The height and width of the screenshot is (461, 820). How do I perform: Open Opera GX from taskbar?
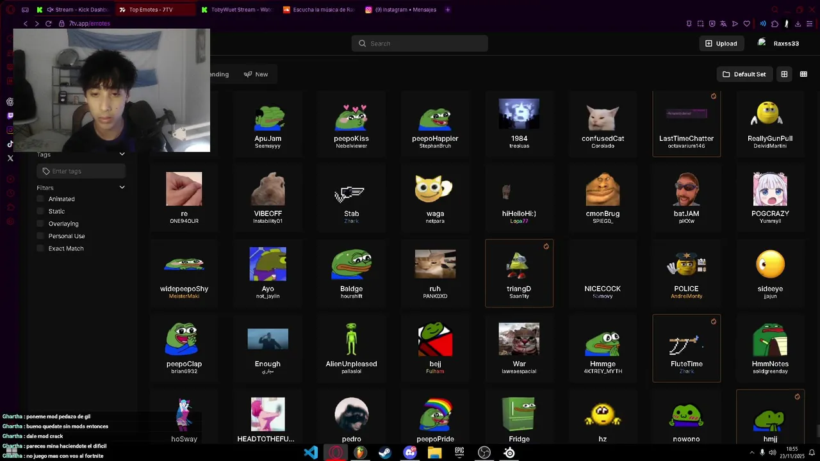[x=336, y=453]
